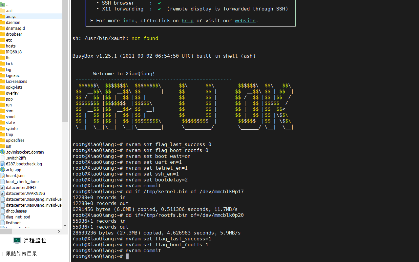Click the horizontal scrollbar right arrow

click(59, 231)
